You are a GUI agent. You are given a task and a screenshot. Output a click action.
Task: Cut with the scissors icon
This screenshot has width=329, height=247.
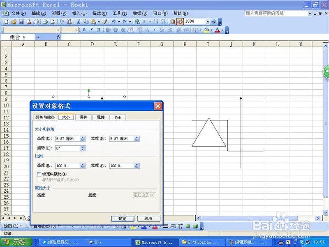[x=79, y=21]
